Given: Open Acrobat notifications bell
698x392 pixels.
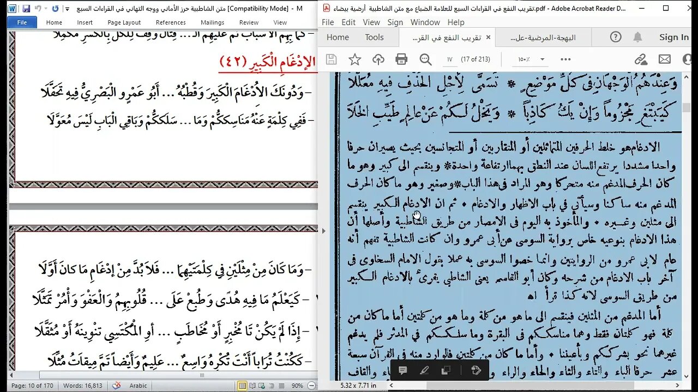Looking at the screenshot, I should 637,37.
